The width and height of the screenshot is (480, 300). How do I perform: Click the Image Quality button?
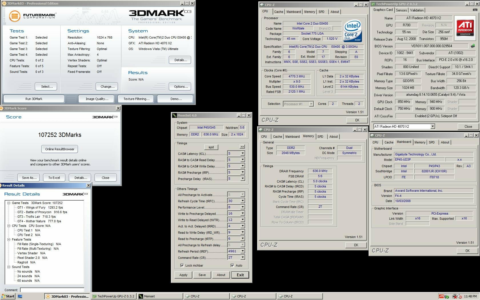pos(97,99)
